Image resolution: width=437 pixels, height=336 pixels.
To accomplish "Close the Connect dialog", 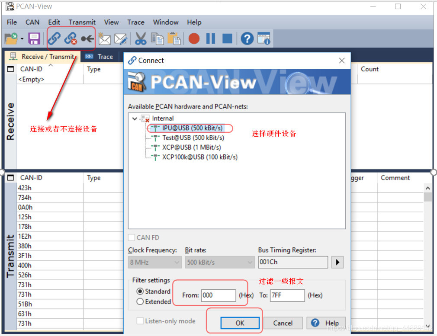I will 342,61.
